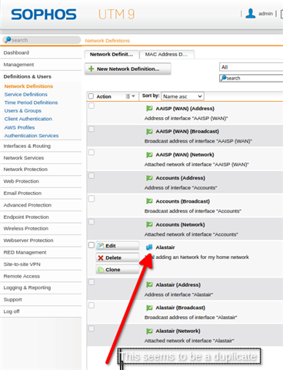Expand Network Protection section

click(25, 170)
